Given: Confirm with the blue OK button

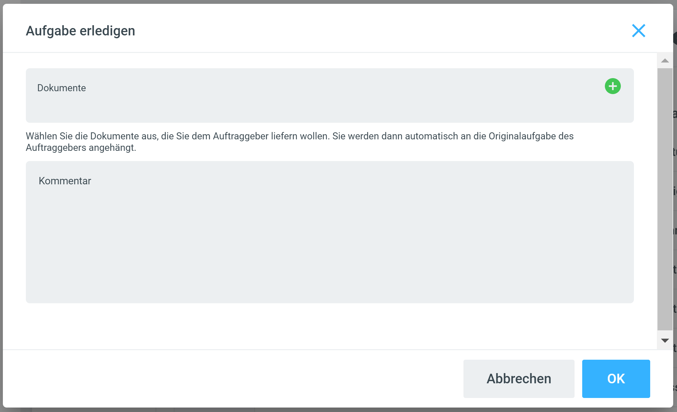Looking at the screenshot, I should (x=616, y=379).
